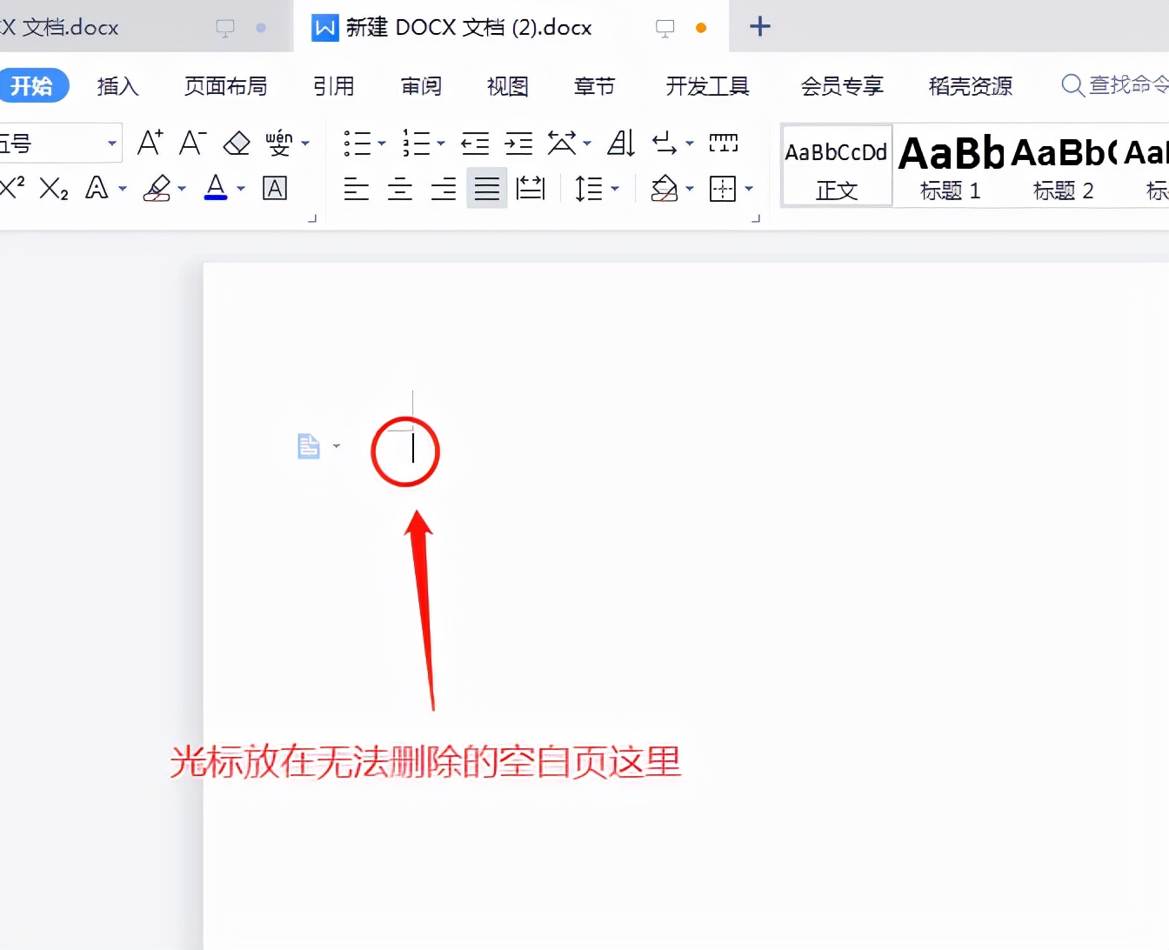
Task: Clear formatting with the eraser icon
Action: (x=237, y=143)
